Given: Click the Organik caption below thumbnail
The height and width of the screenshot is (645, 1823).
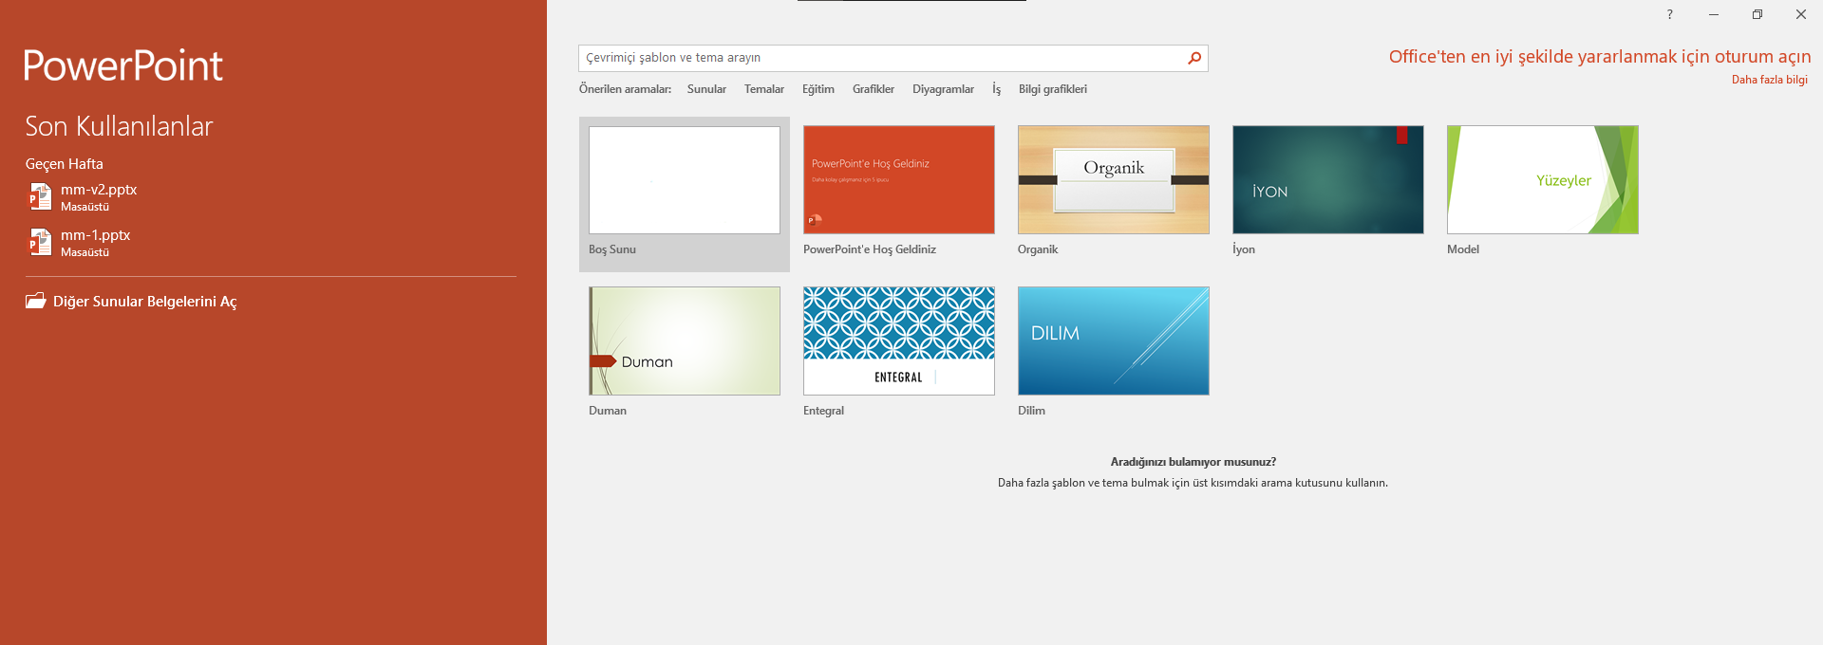Looking at the screenshot, I should coord(1038,249).
